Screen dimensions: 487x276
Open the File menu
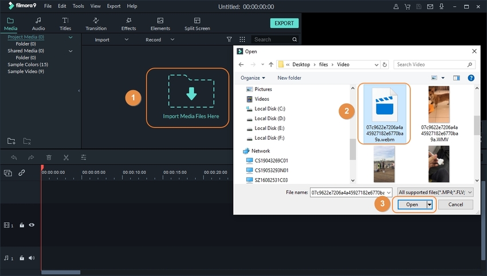(48, 6)
